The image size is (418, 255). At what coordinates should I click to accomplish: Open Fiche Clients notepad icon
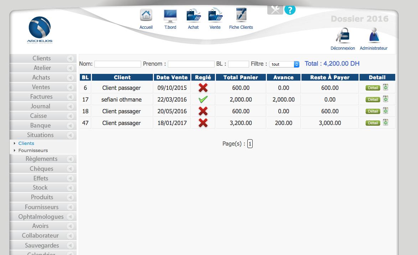[x=241, y=16]
